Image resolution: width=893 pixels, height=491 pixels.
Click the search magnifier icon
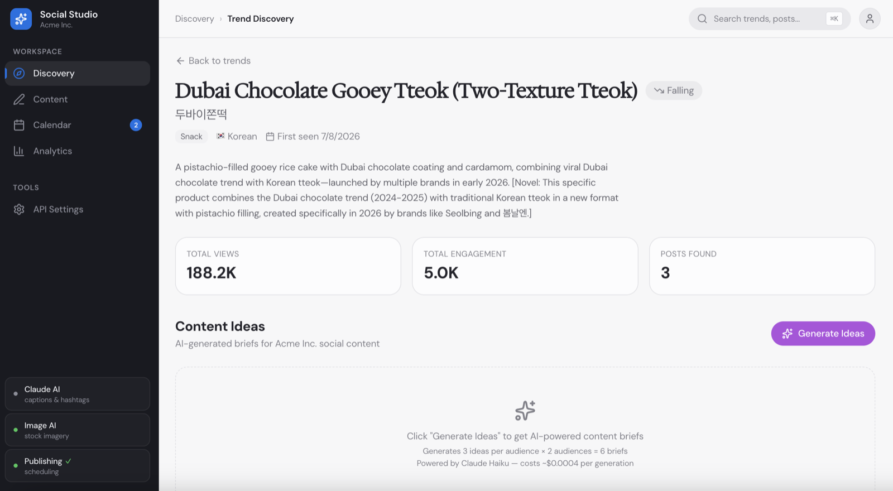click(x=702, y=19)
